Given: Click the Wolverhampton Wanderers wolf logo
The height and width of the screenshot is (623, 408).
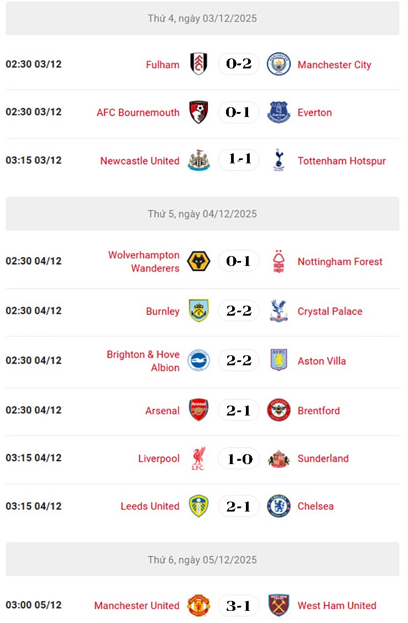Looking at the screenshot, I should coord(198,261).
